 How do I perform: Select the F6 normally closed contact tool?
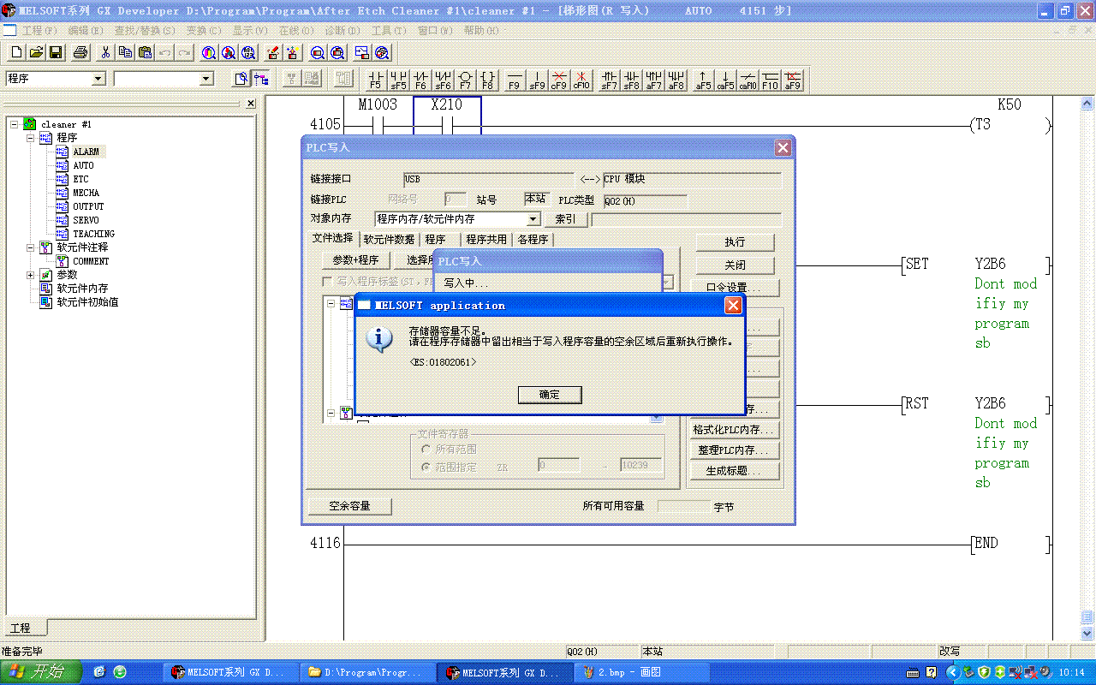(x=420, y=80)
